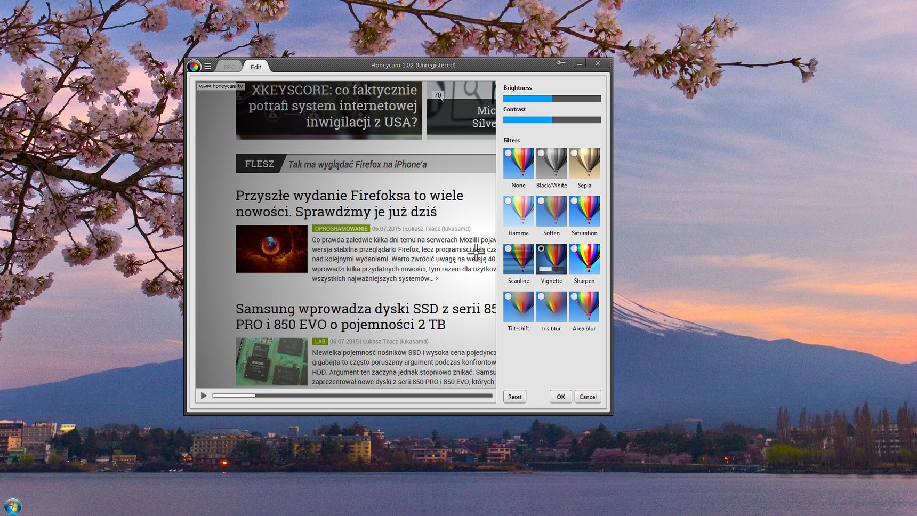
Task: Adjust the Contrast slider
Action: click(x=552, y=120)
